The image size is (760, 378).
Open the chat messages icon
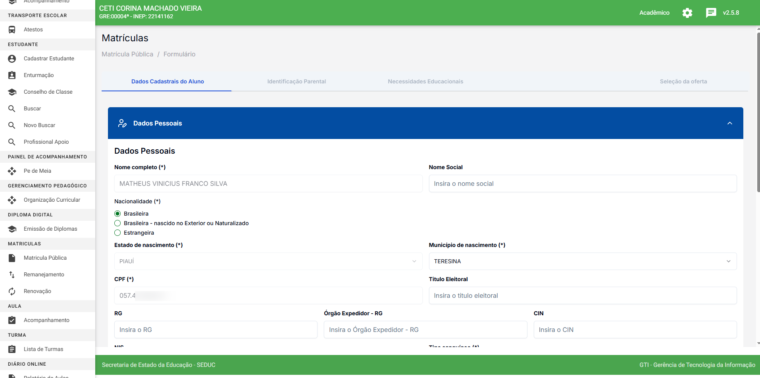(711, 13)
